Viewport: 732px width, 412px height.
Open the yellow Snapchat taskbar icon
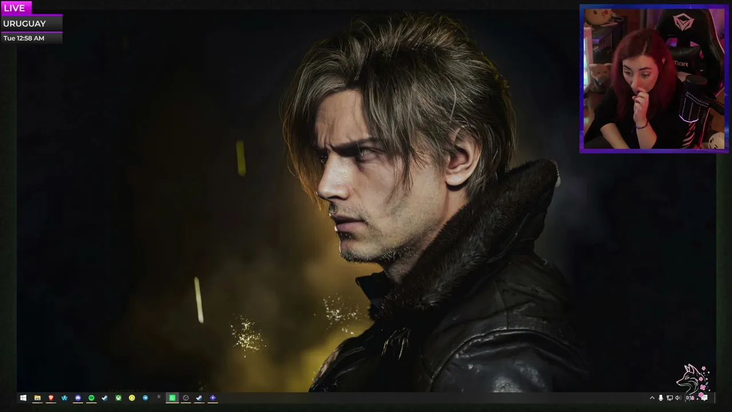pyautogui.click(x=132, y=398)
